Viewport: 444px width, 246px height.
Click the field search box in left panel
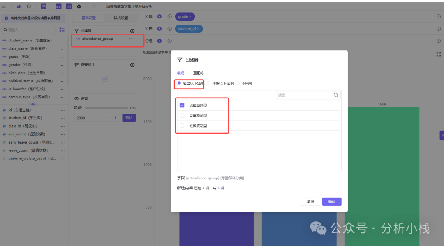[x=29, y=30]
